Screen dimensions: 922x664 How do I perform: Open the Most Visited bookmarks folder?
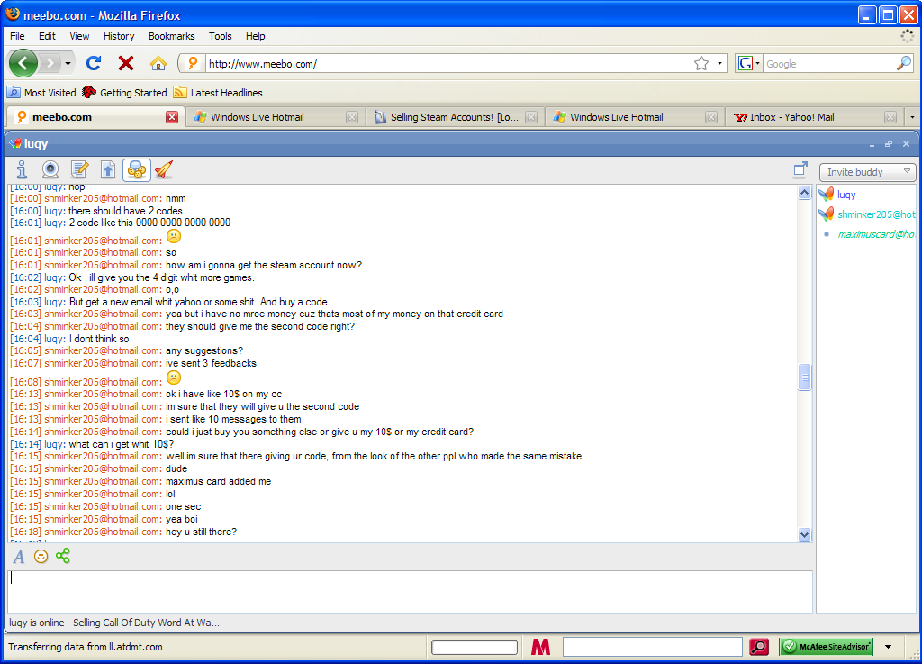point(41,92)
